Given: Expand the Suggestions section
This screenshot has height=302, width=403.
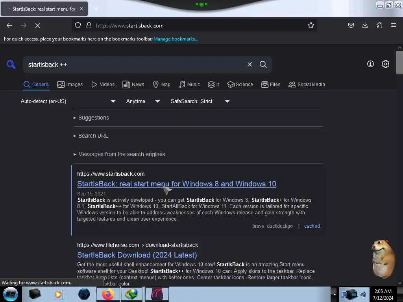Looking at the screenshot, I should tap(91, 118).
